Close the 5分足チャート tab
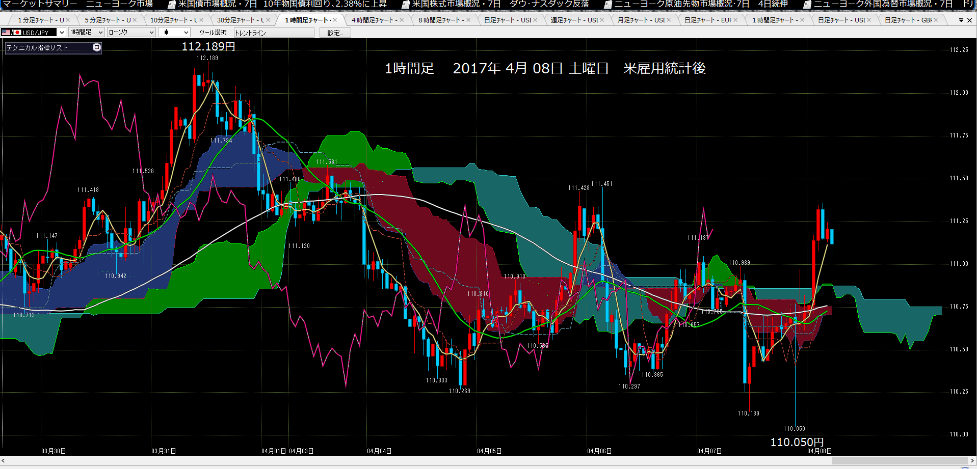Screen dimensions: 977x469 pyautogui.click(x=135, y=20)
